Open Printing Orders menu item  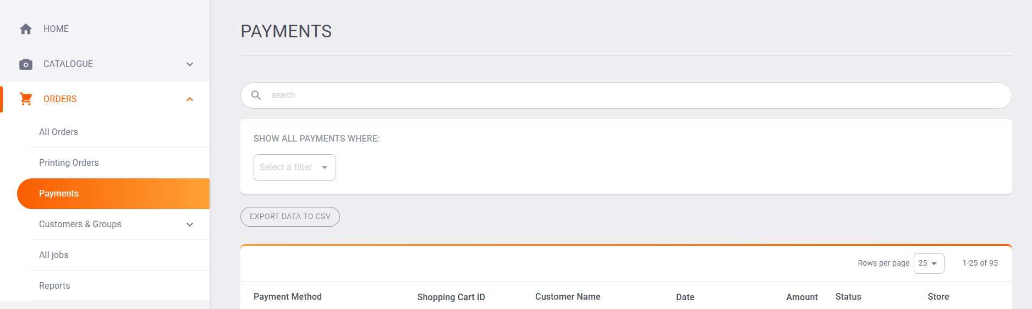pyautogui.click(x=69, y=163)
